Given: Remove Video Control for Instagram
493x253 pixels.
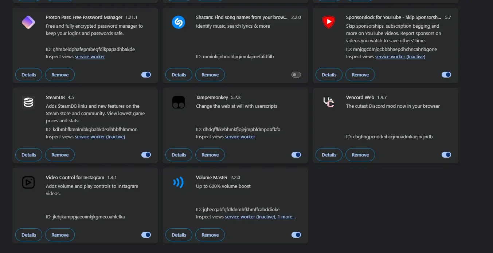Looking at the screenshot, I should tap(60, 235).
